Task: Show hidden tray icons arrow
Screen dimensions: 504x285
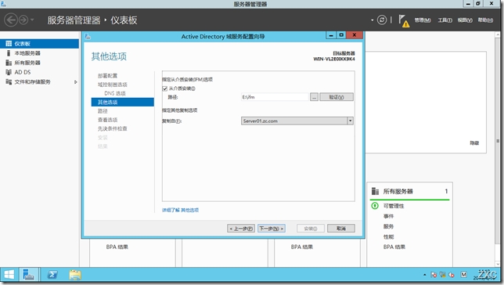Action: tap(425, 275)
